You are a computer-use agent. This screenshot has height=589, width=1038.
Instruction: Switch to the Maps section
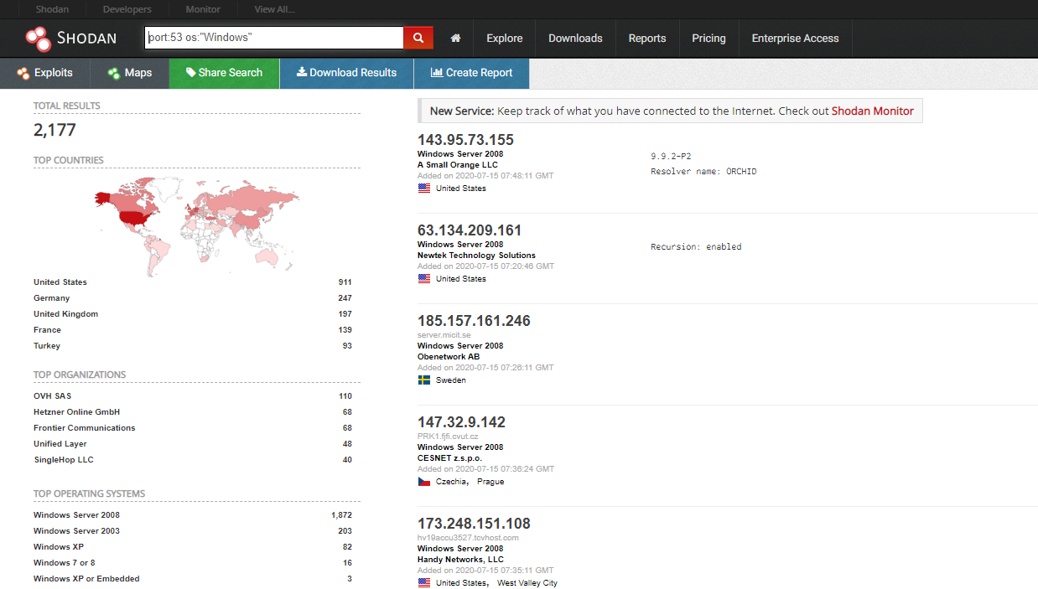[129, 73]
